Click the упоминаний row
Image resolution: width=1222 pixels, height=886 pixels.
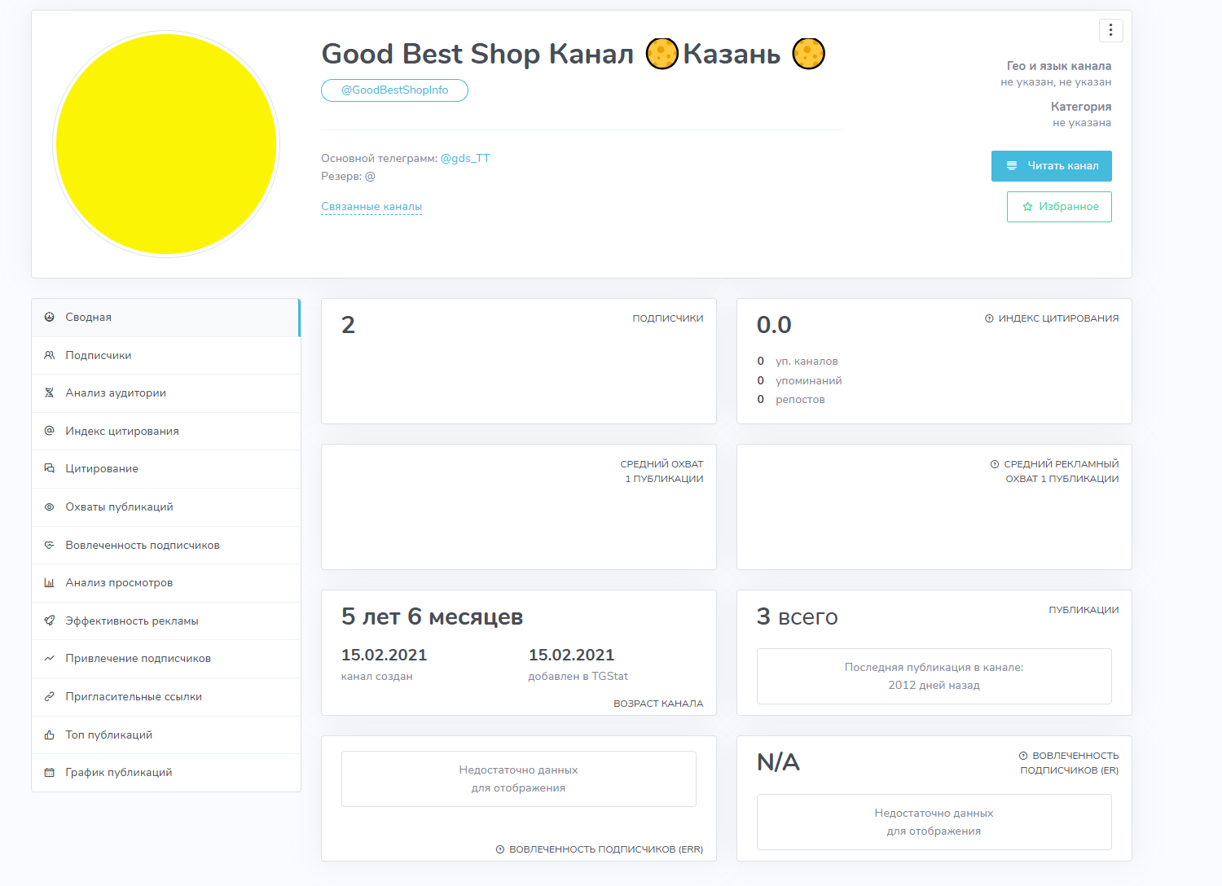coord(799,381)
